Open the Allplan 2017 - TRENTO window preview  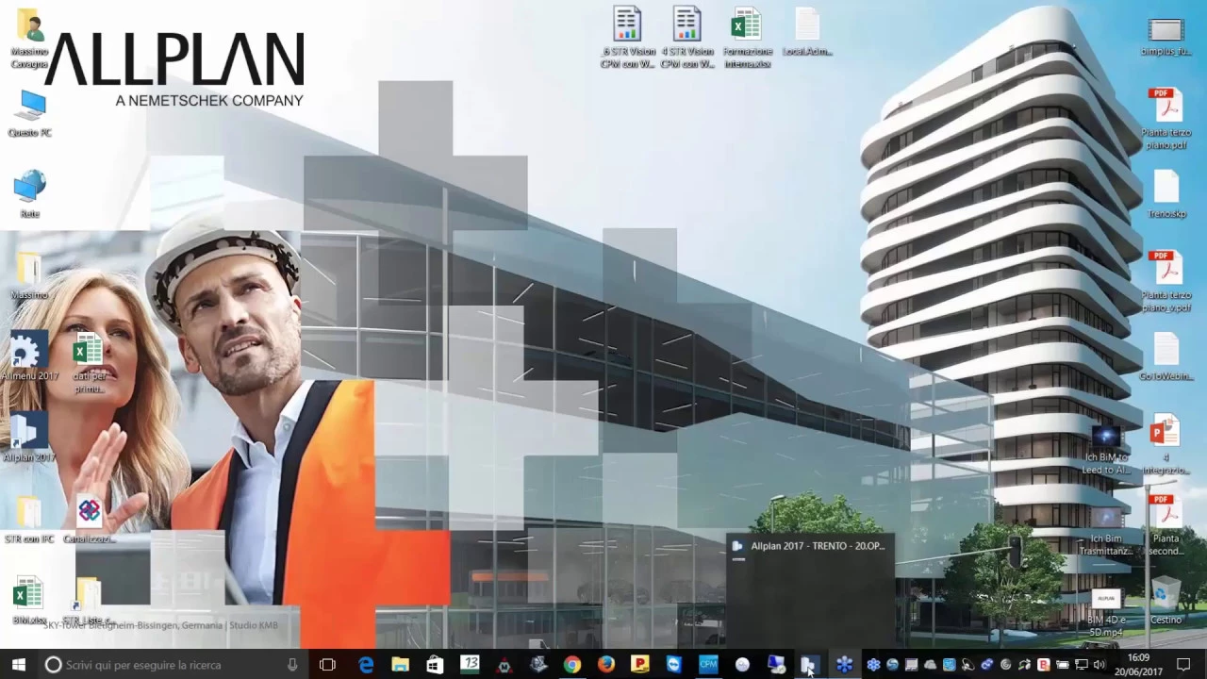(810, 591)
